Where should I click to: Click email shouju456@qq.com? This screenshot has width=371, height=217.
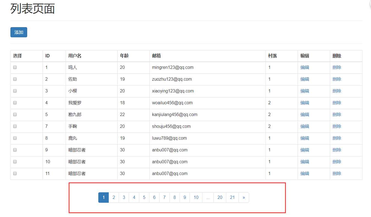(x=171, y=126)
